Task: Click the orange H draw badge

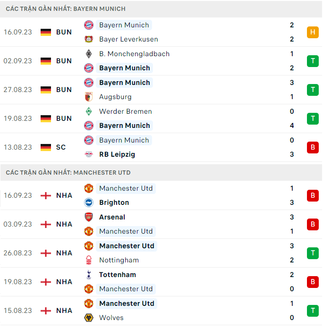Action: pyautogui.click(x=313, y=32)
